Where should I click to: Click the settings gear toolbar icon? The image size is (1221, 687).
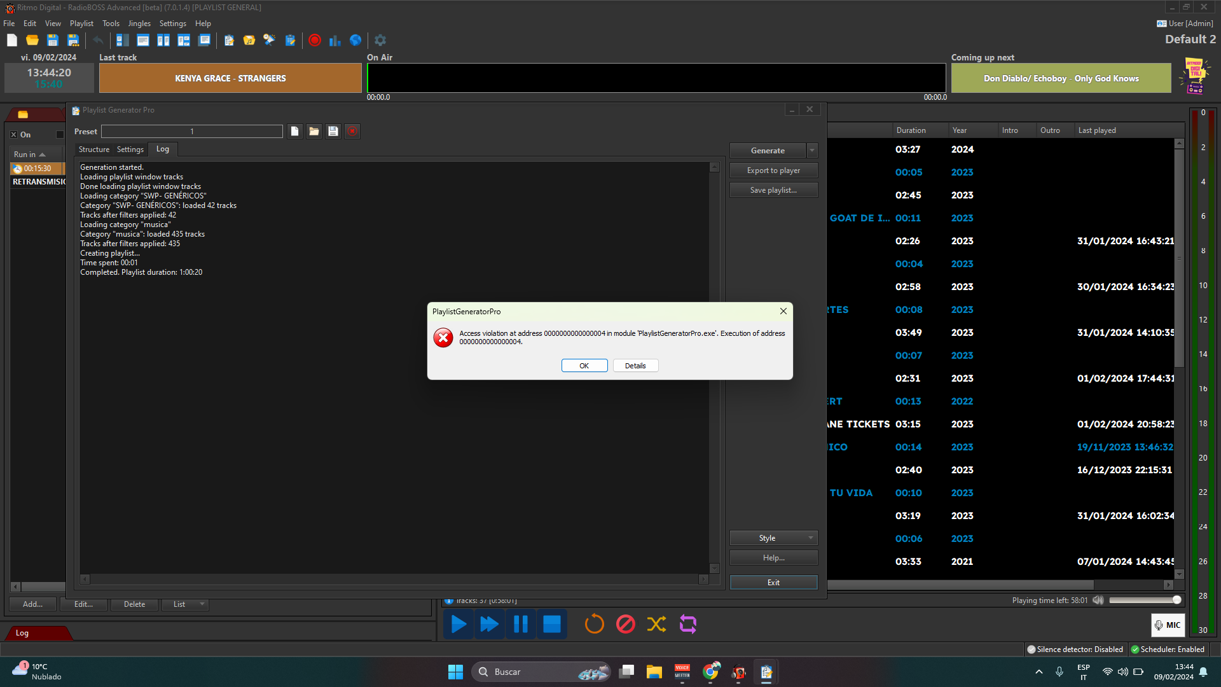tap(380, 40)
